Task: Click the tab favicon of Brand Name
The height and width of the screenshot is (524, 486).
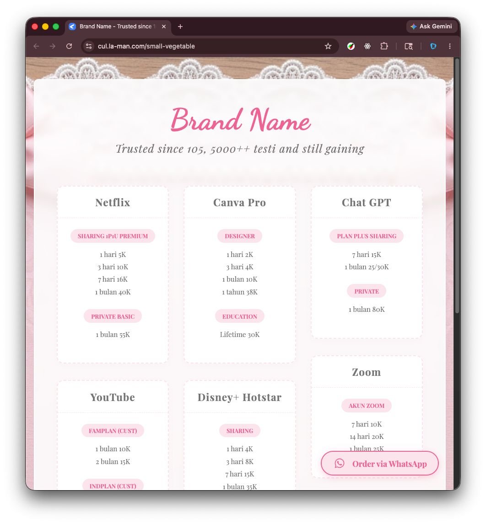Action: pos(72,27)
